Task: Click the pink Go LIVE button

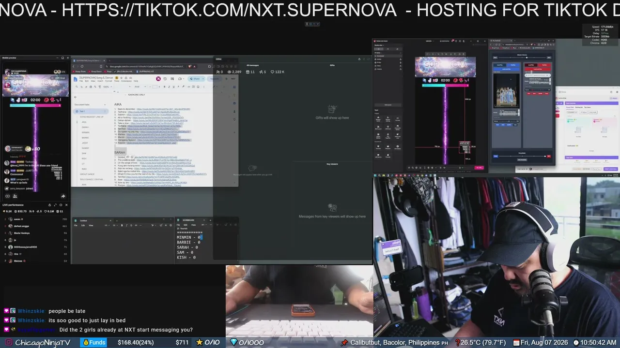Action: (x=479, y=168)
